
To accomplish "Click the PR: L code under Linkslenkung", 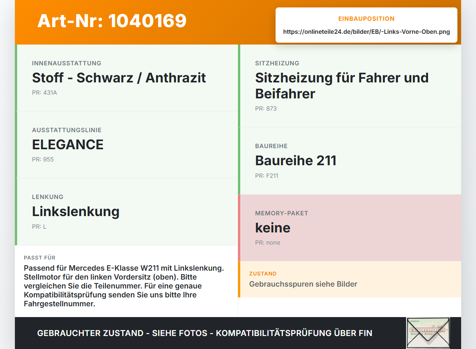I will tap(39, 226).
